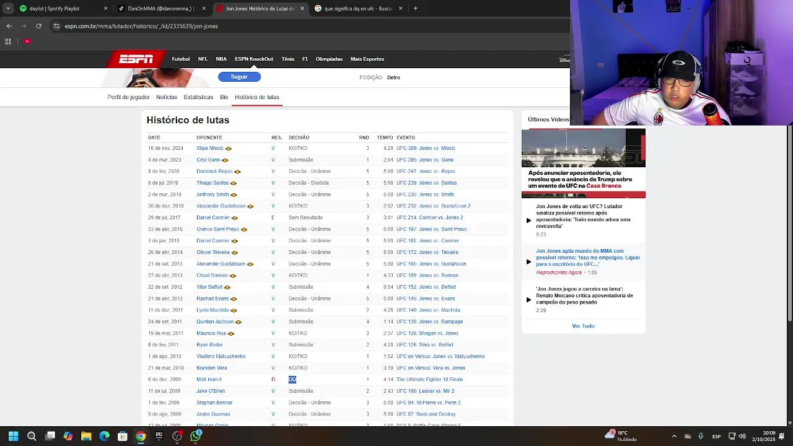Viewport: 793px width, 446px height.
Task: Open Windows taskbar search
Action: 32,436
